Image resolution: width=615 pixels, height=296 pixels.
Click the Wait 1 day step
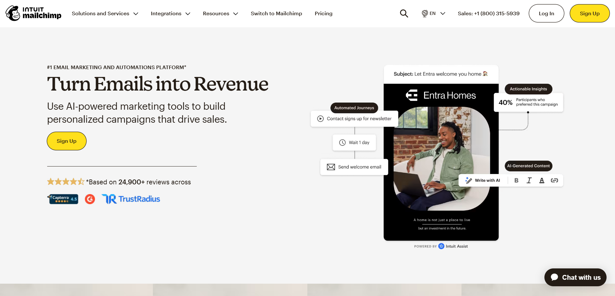pyautogui.click(x=354, y=142)
